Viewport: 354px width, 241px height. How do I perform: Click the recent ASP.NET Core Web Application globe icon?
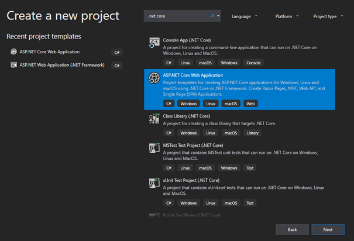pos(14,51)
